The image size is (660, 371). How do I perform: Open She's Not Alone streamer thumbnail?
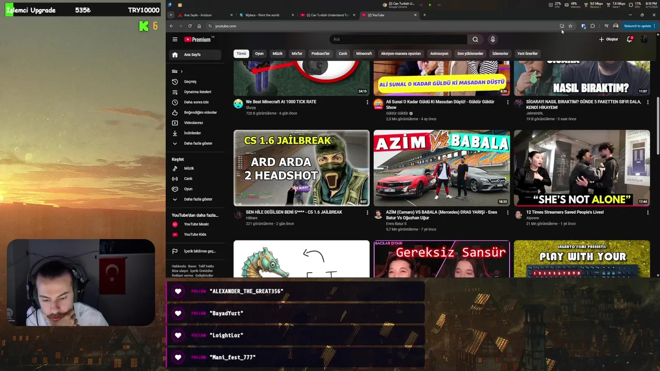[582, 168]
